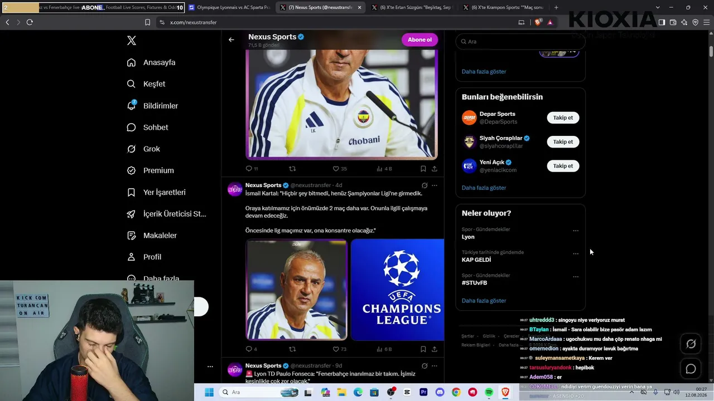Follow Yeni Açık with Takip et

coord(563,166)
